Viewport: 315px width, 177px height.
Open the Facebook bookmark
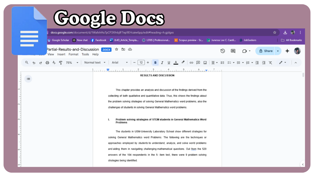click(x=99, y=40)
